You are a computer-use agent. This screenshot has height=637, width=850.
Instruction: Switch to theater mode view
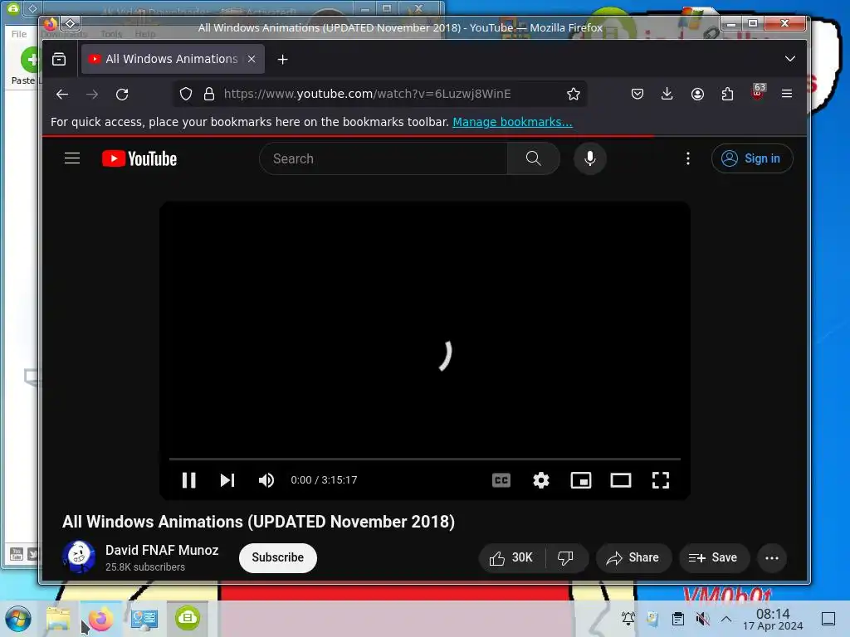click(x=621, y=480)
